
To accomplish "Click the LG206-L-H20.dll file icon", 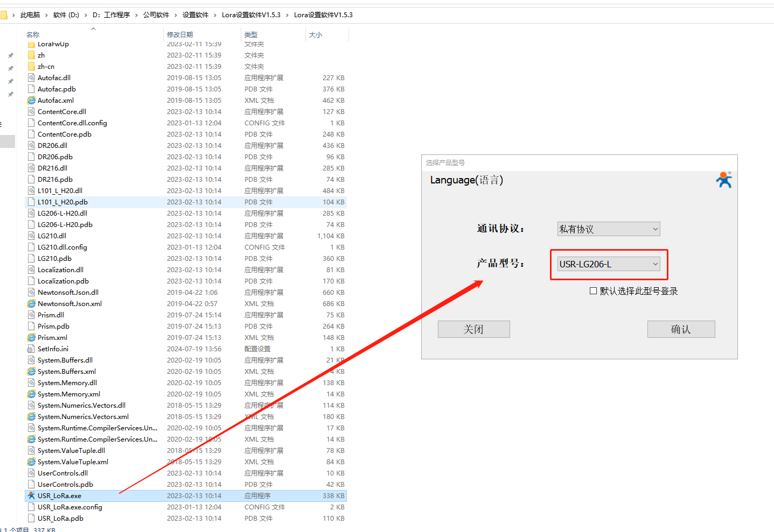I will [x=31, y=213].
